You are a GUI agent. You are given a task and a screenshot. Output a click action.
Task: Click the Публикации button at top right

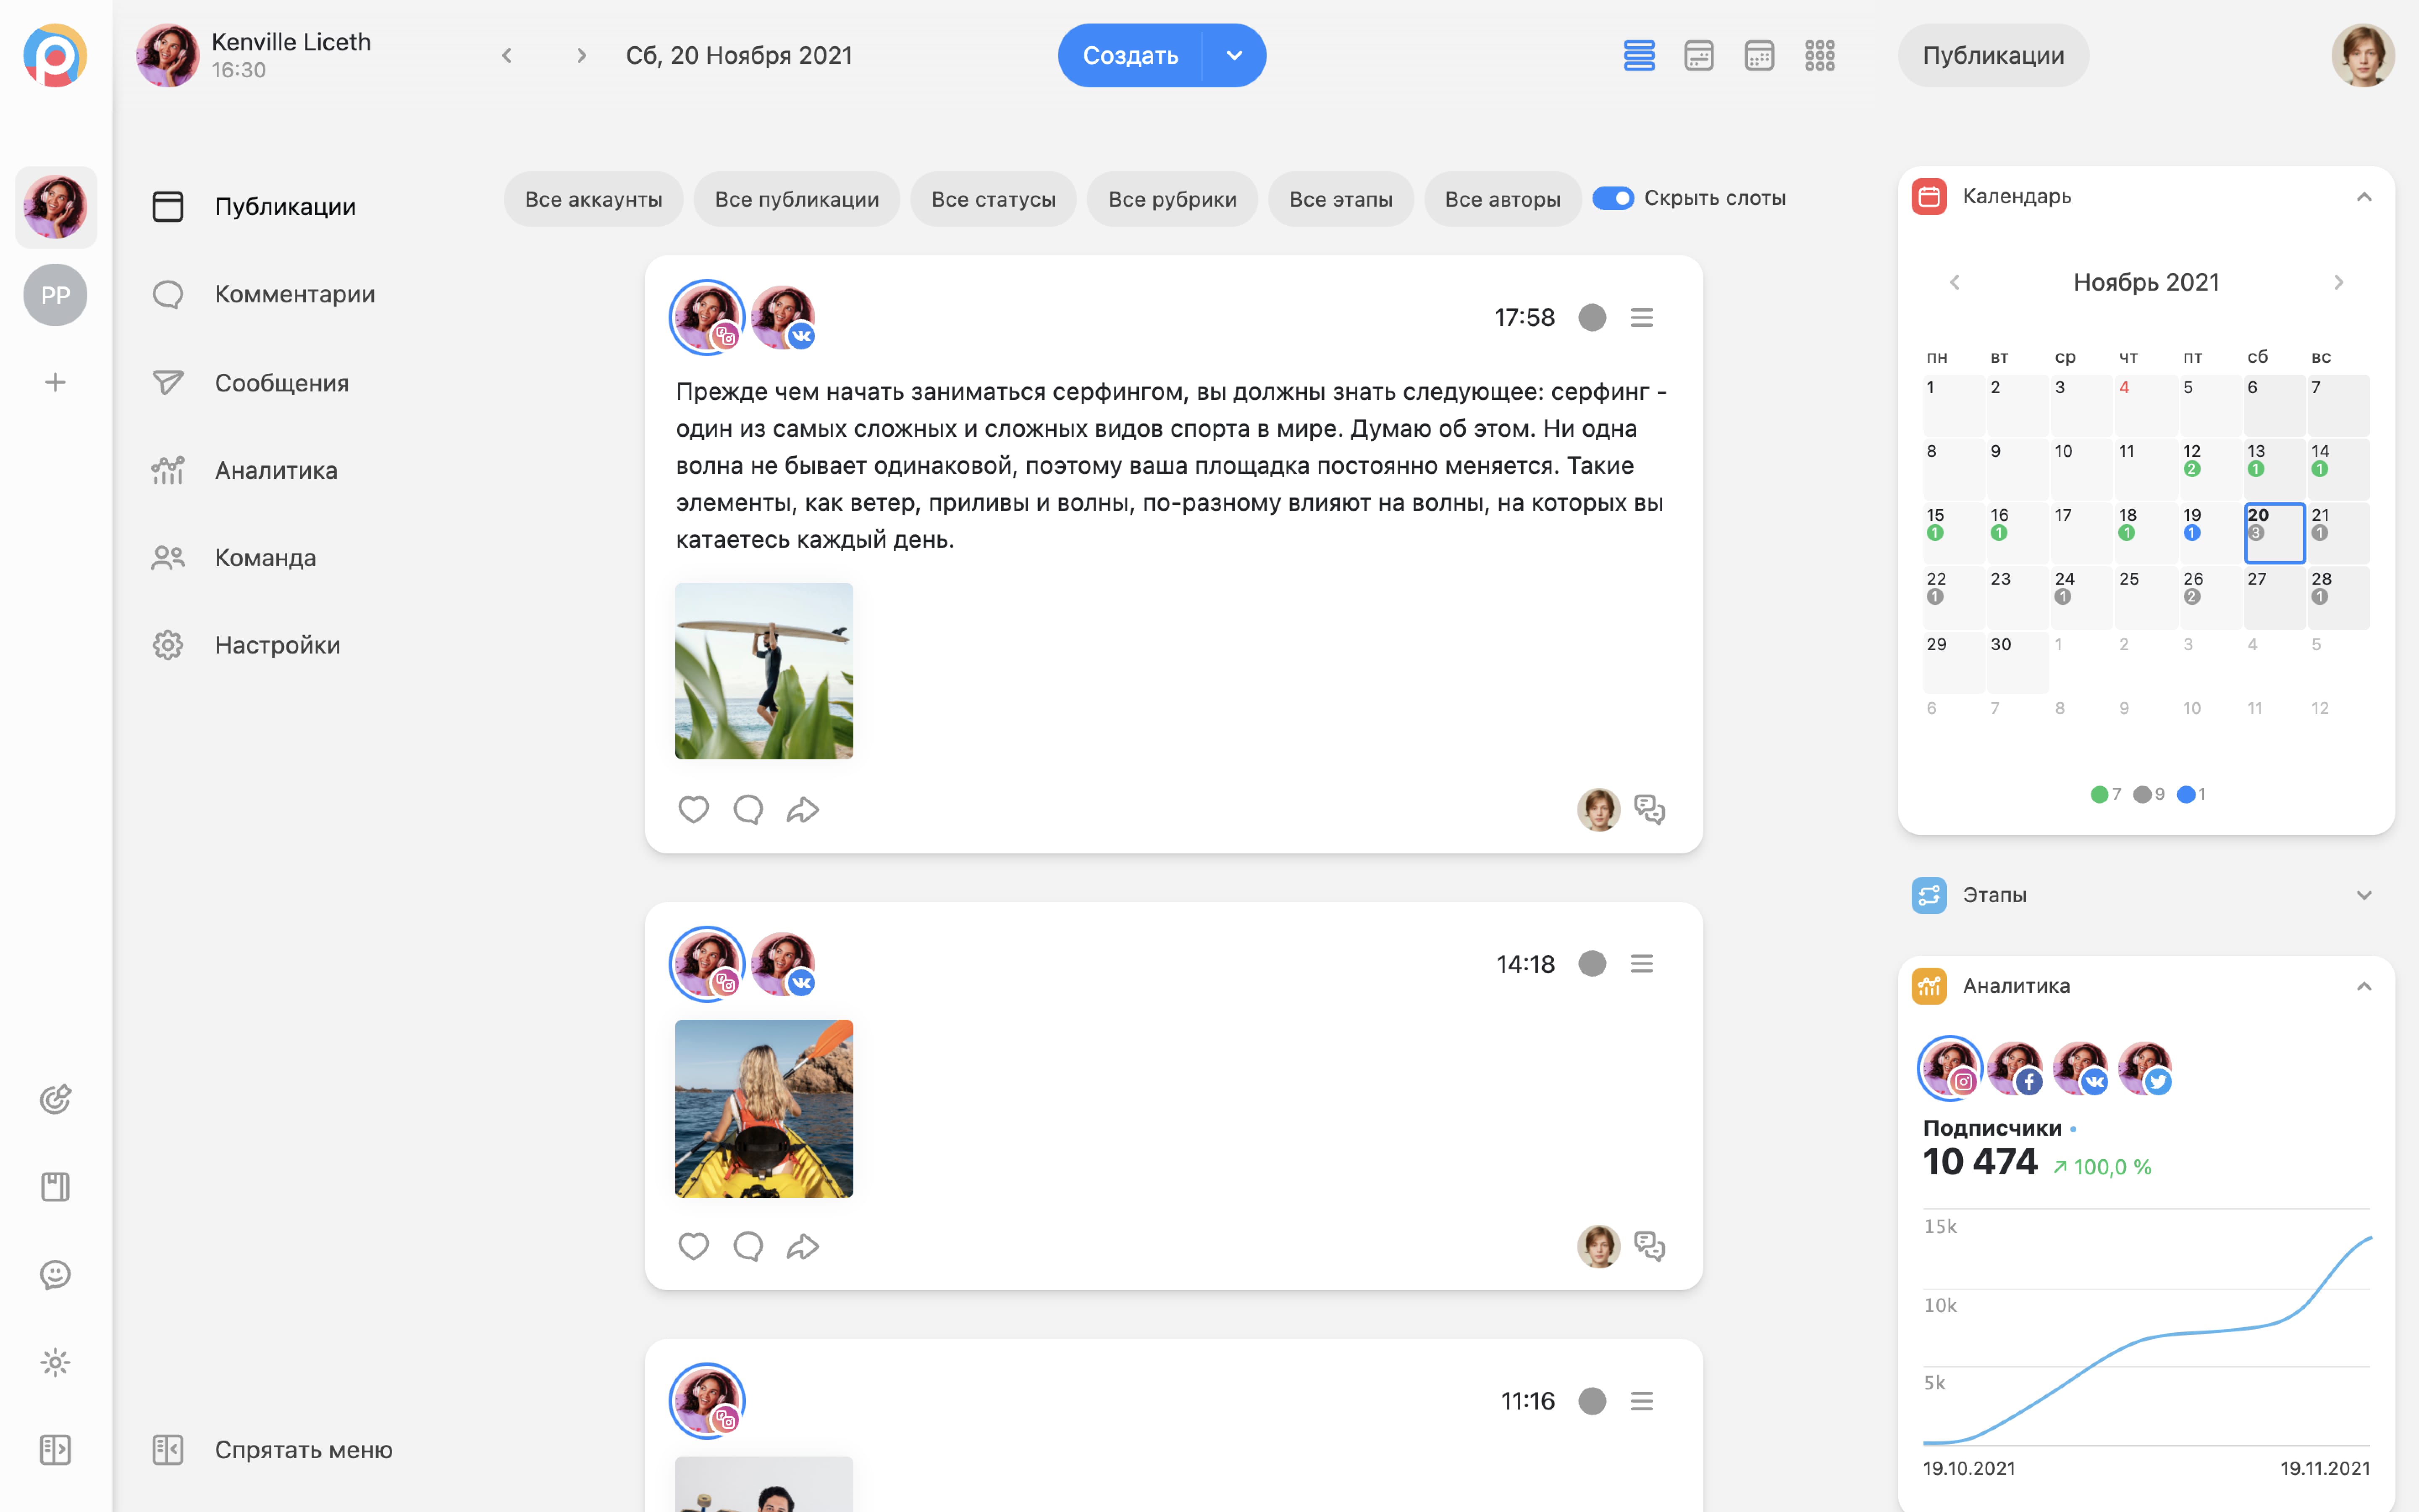coord(1993,55)
